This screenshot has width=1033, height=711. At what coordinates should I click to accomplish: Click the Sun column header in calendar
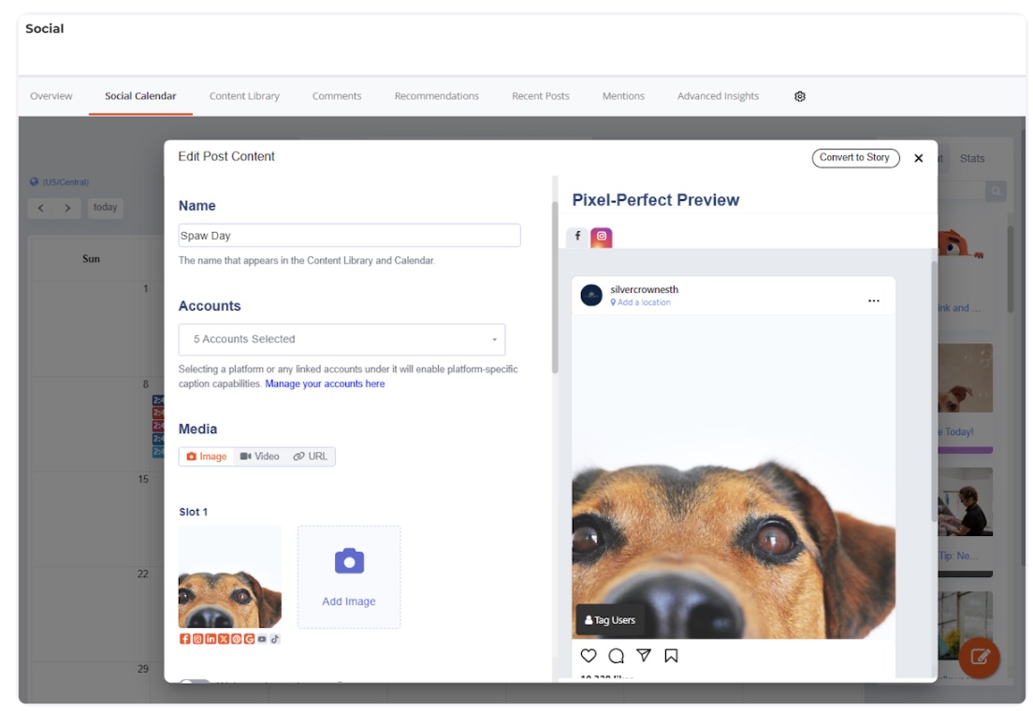coord(91,259)
